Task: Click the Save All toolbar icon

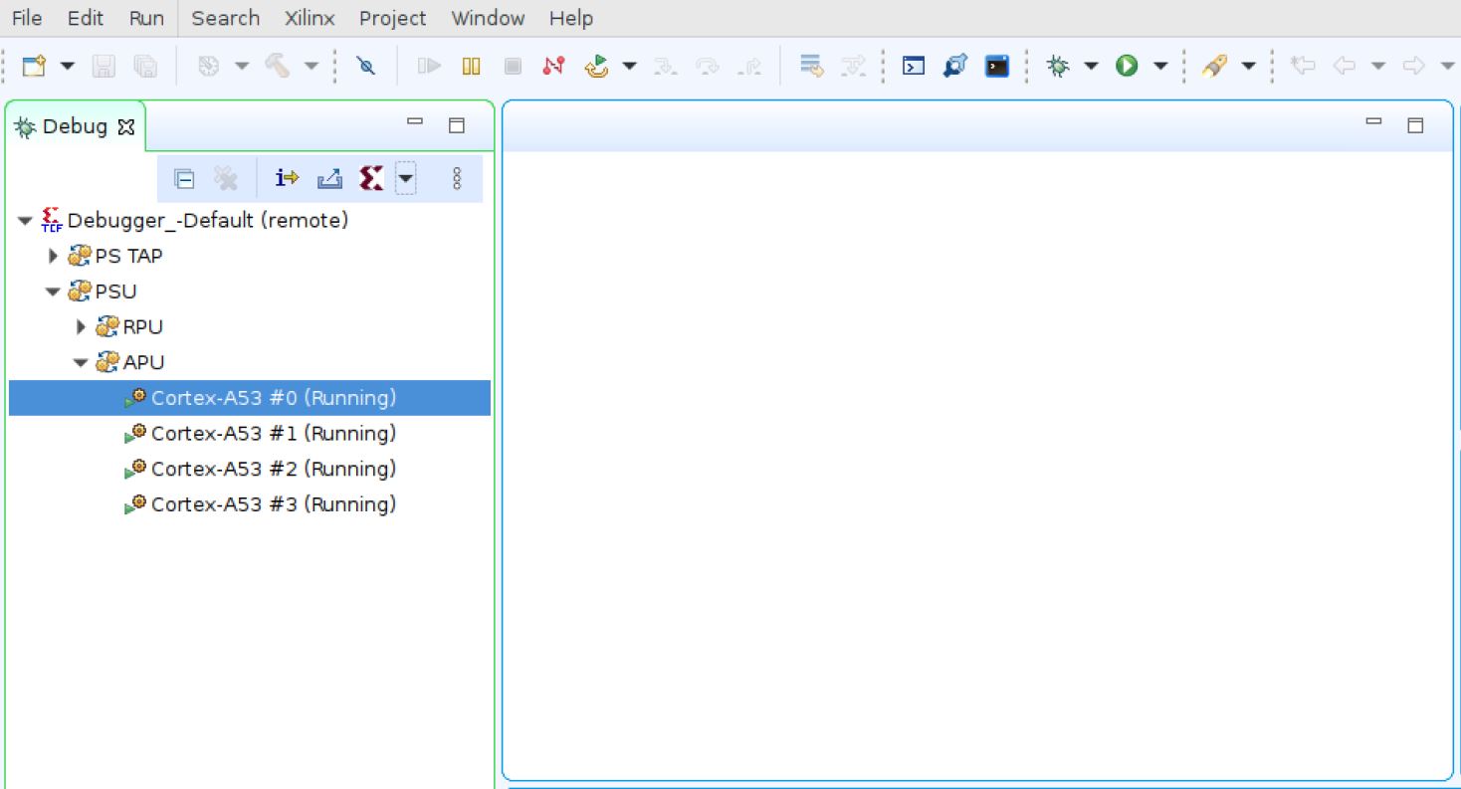Action: [x=145, y=67]
